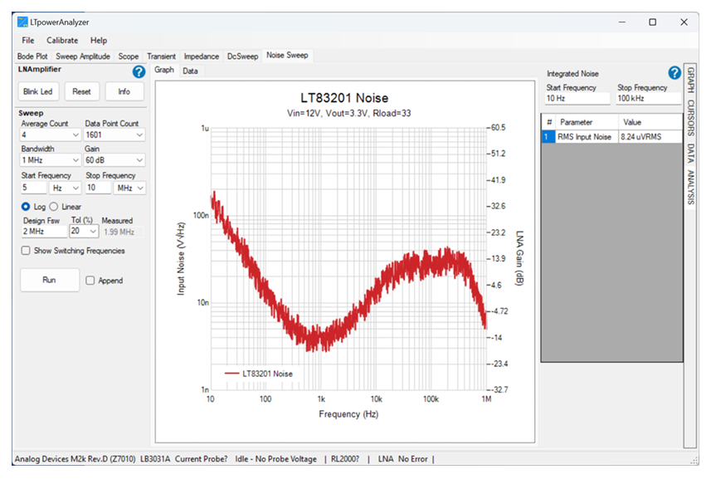
Task: Open help for the LNAmplifier panel
Action: (139, 71)
